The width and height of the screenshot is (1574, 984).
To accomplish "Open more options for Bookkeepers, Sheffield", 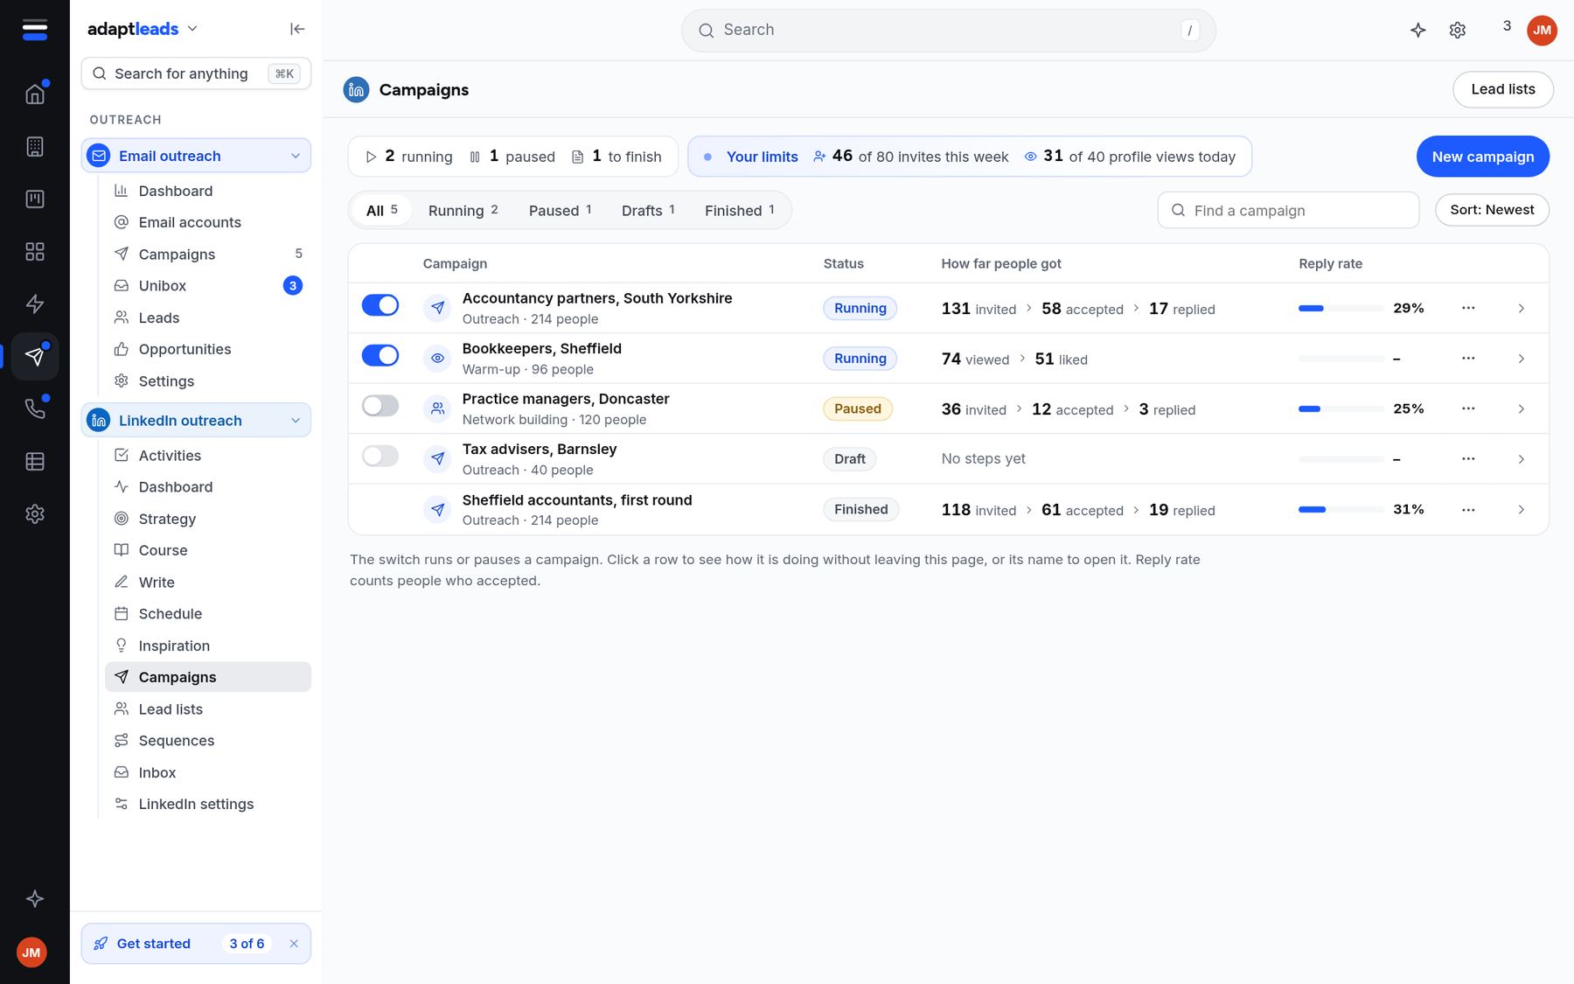I will tap(1468, 358).
